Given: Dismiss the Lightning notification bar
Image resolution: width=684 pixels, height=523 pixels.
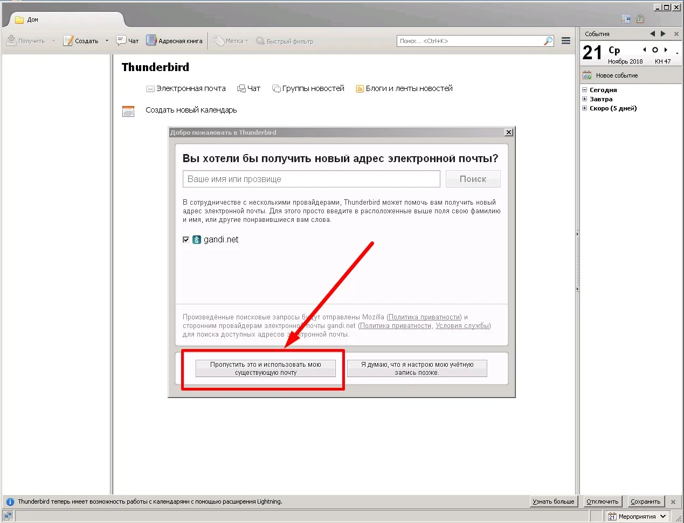Looking at the screenshot, I should pos(673,501).
